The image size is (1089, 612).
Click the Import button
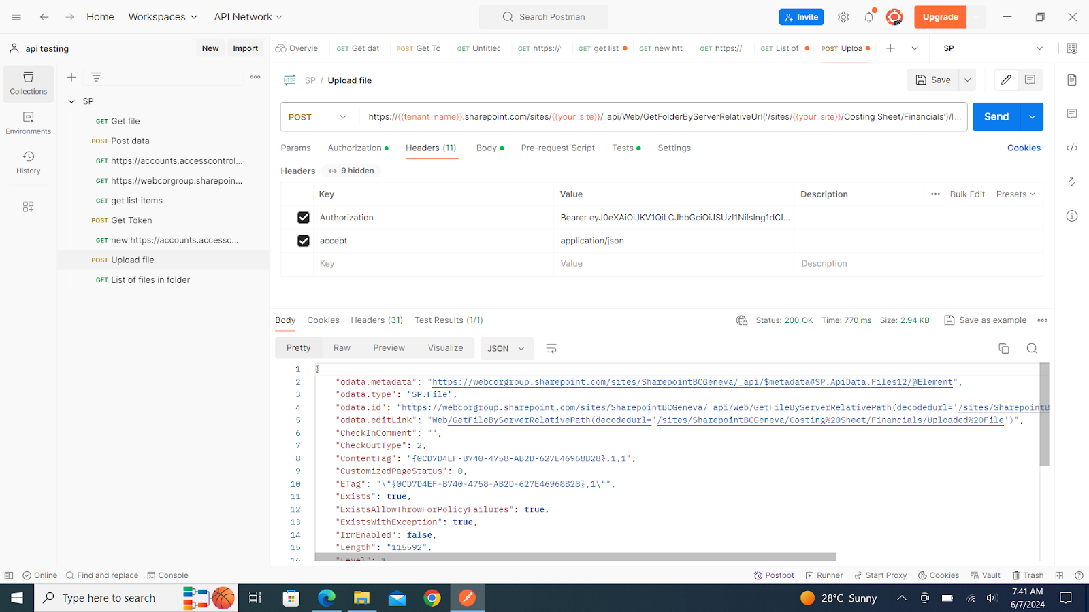(245, 48)
